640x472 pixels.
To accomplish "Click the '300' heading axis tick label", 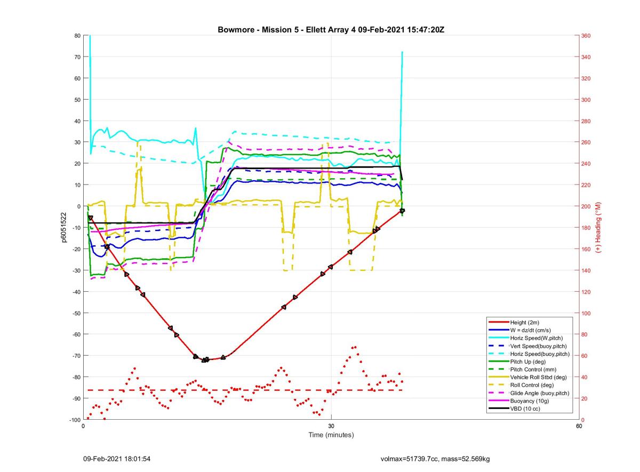I will [x=587, y=100].
